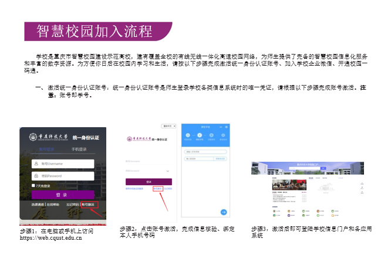This screenshot has width=391, height=262.
Task: Click the get verification code button in phone panel
Action: [x=220, y=159]
